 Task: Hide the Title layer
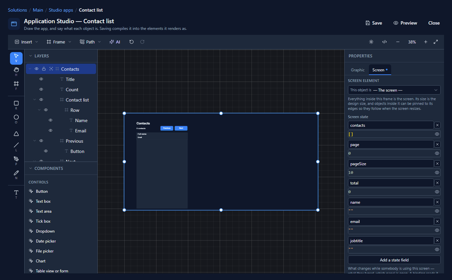[41, 79]
